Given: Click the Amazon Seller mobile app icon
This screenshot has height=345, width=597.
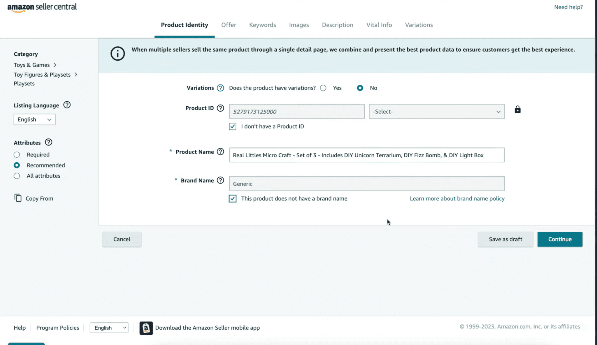Looking at the screenshot, I should coord(146,328).
